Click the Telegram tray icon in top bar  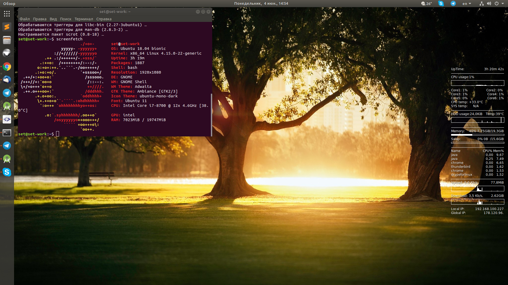click(453, 3)
